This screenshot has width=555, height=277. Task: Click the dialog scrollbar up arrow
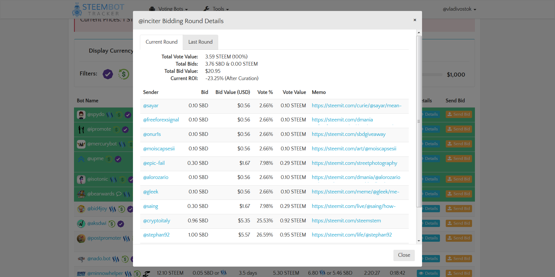pyautogui.click(x=419, y=33)
